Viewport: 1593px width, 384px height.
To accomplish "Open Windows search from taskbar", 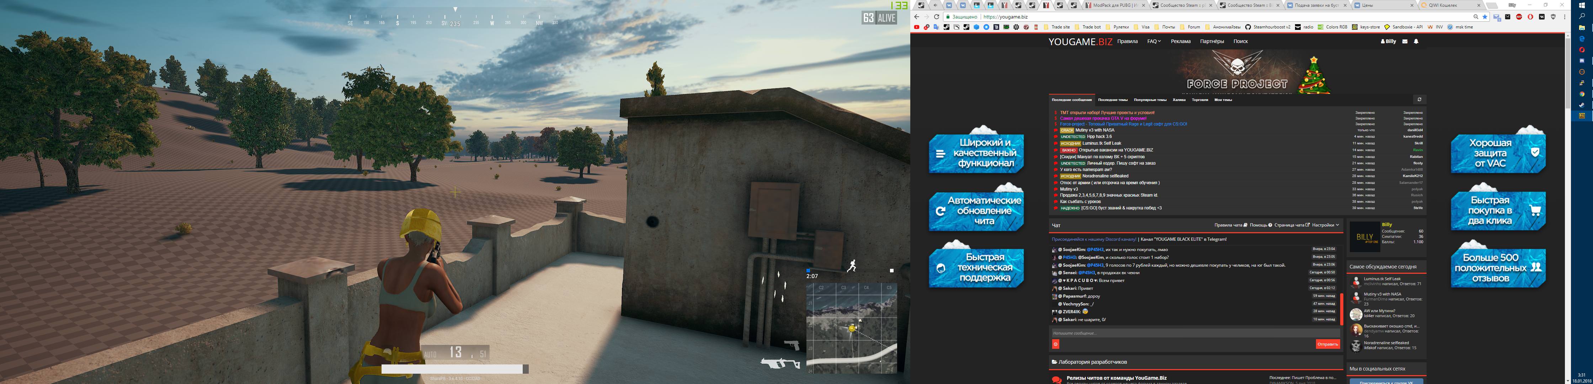I will [x=1582, y=17].
